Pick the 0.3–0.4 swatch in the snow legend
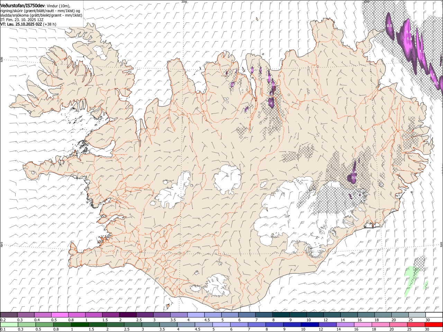Image resolution: width=443 pixels, height=332 pixels. point(26,315)
